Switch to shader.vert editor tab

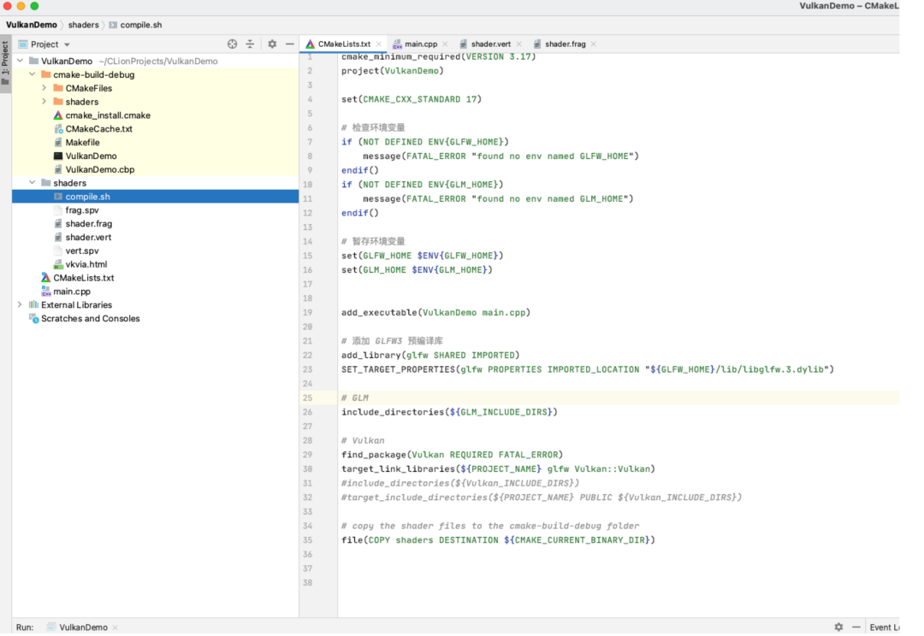tap(491, 44)
